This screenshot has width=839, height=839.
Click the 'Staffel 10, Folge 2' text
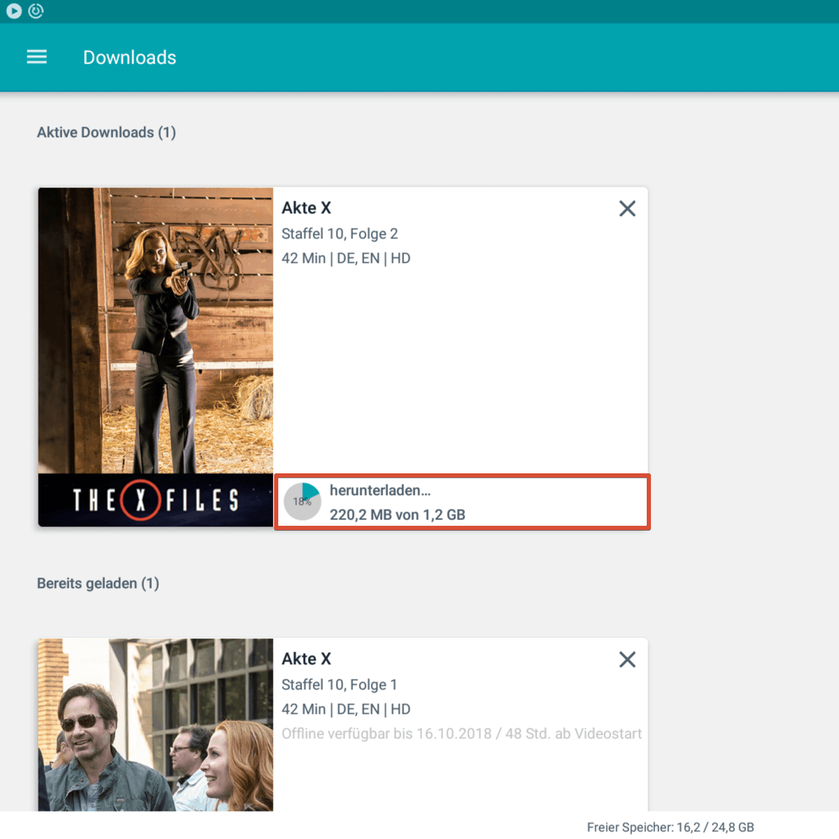[340, 234]
